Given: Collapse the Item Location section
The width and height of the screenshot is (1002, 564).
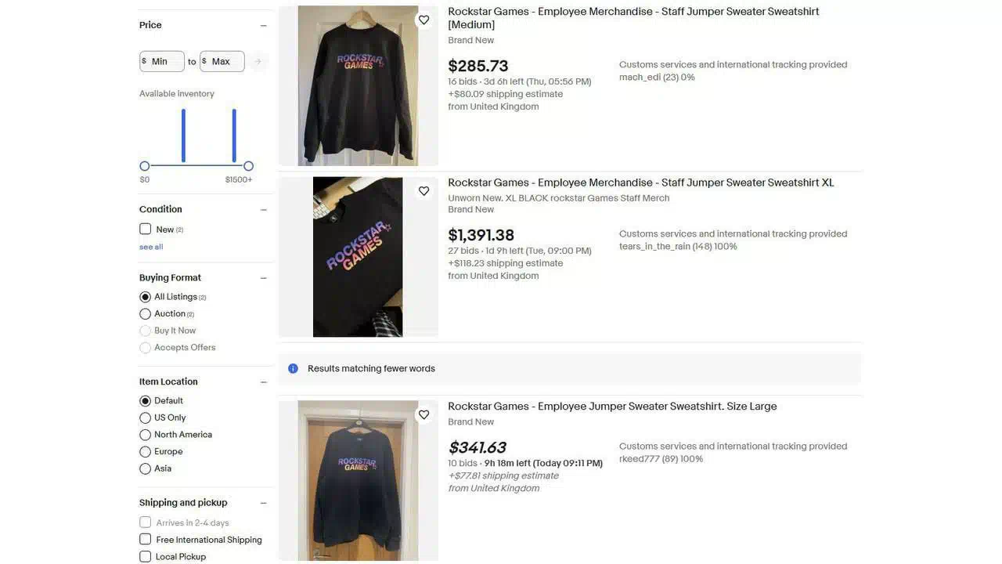Looking at the screenshot, I should tap(264, 382).
